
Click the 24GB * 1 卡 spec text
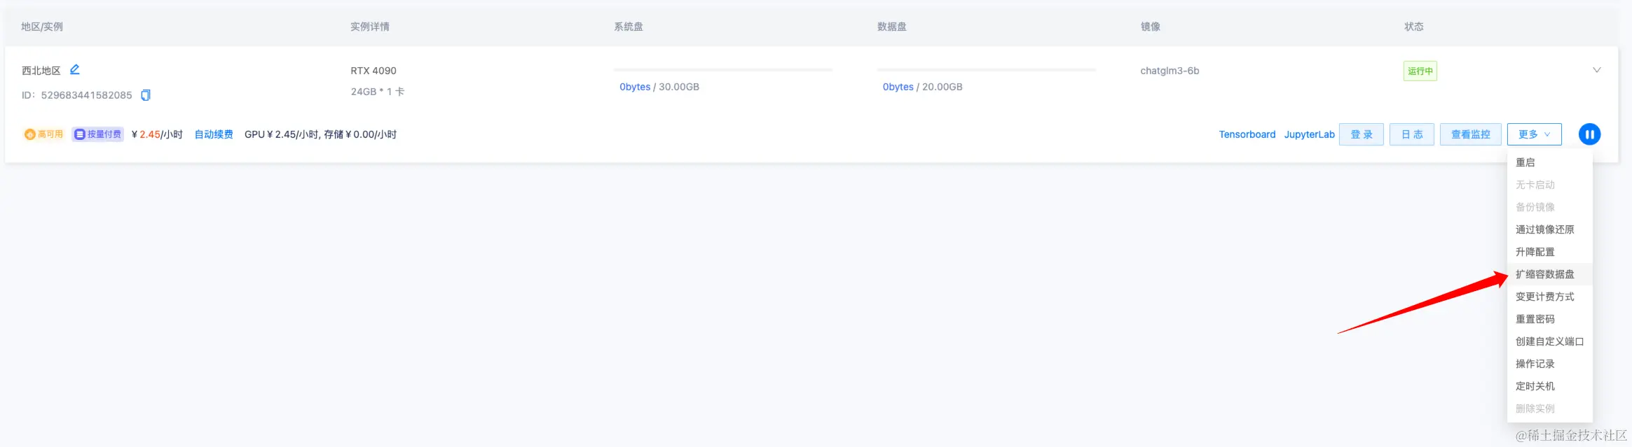[x=378, y=92]
